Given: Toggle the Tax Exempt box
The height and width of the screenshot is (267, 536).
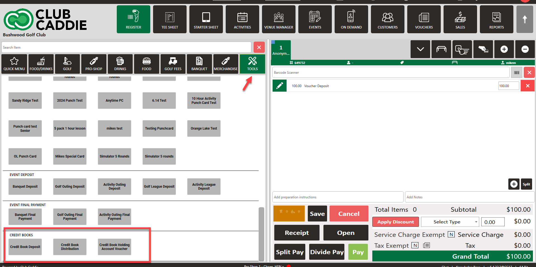Looking at the screenshot, I should click(415, 245).
